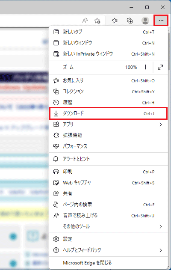Maximize the Edge window
171x270 pixels.
(147, 7)
